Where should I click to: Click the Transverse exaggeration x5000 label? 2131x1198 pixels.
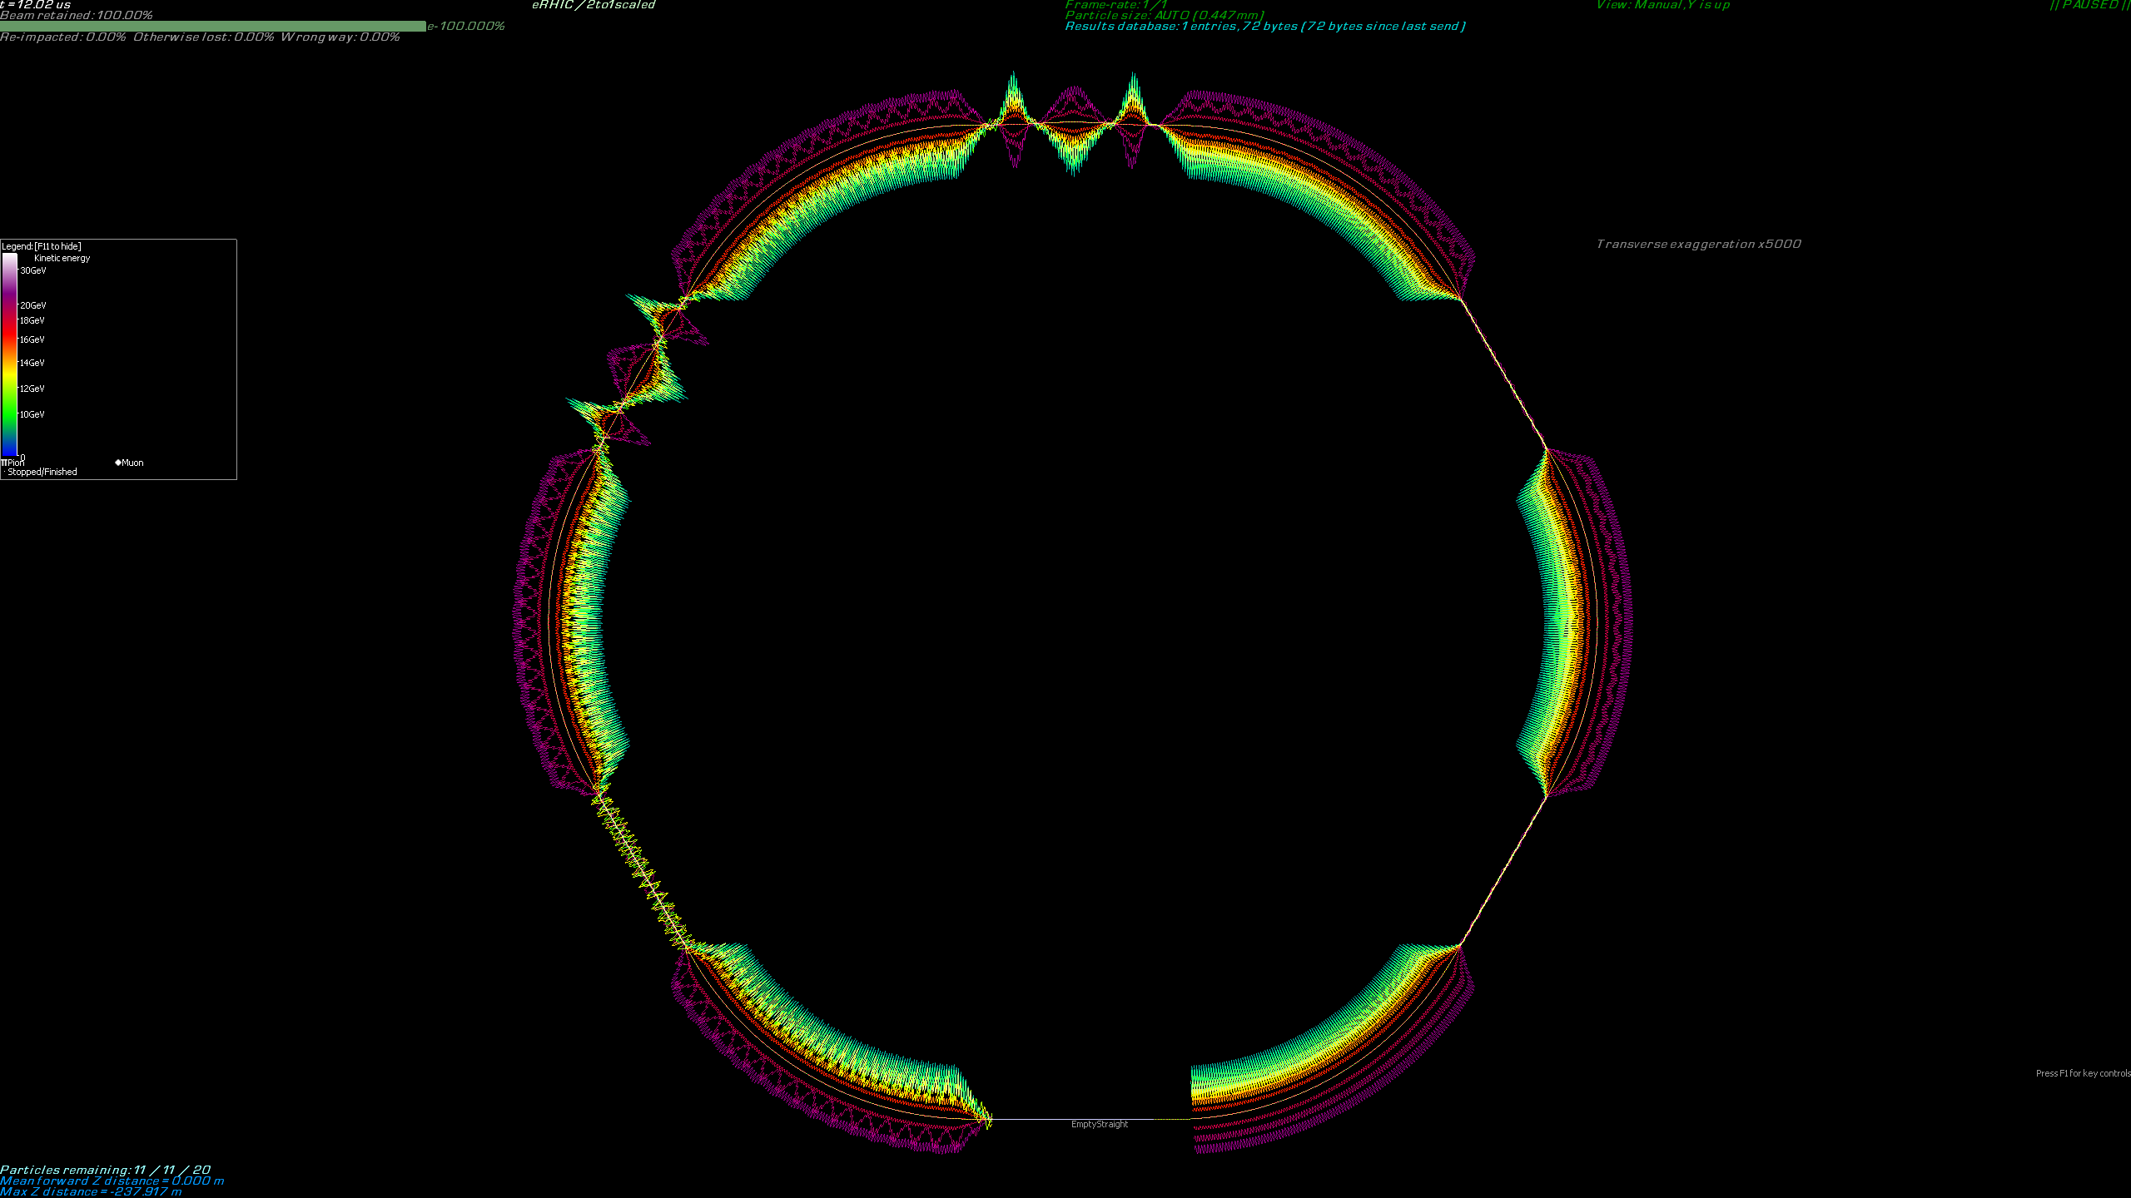[x=1698, y=244]
